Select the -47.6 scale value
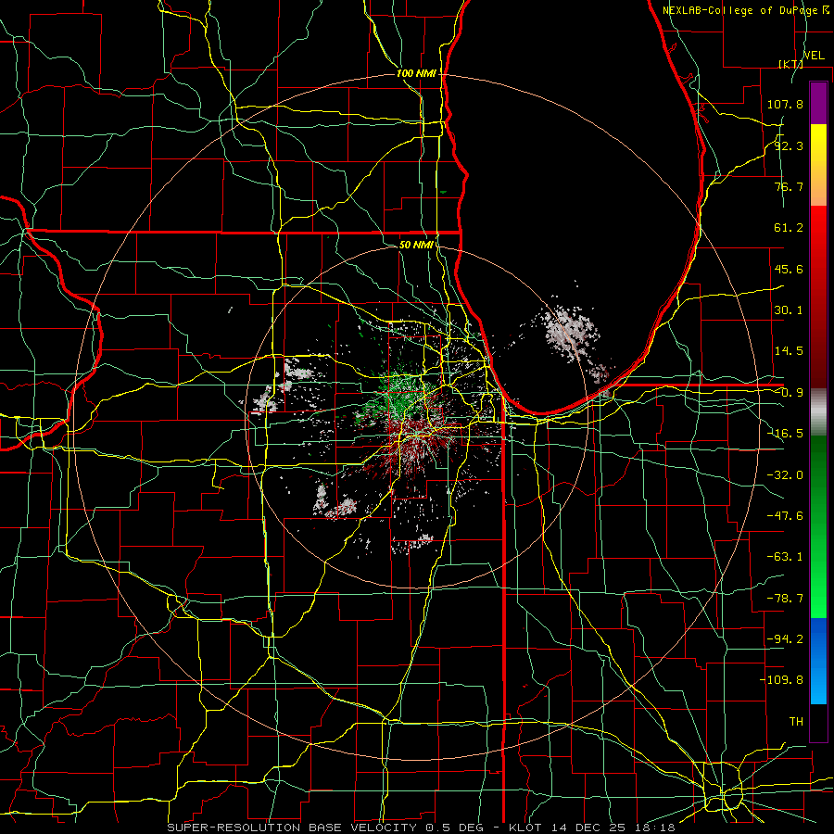834x834 pixels. tap(785, 516)
